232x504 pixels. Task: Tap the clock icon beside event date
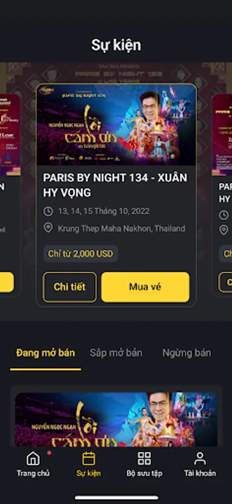point(48,211)
